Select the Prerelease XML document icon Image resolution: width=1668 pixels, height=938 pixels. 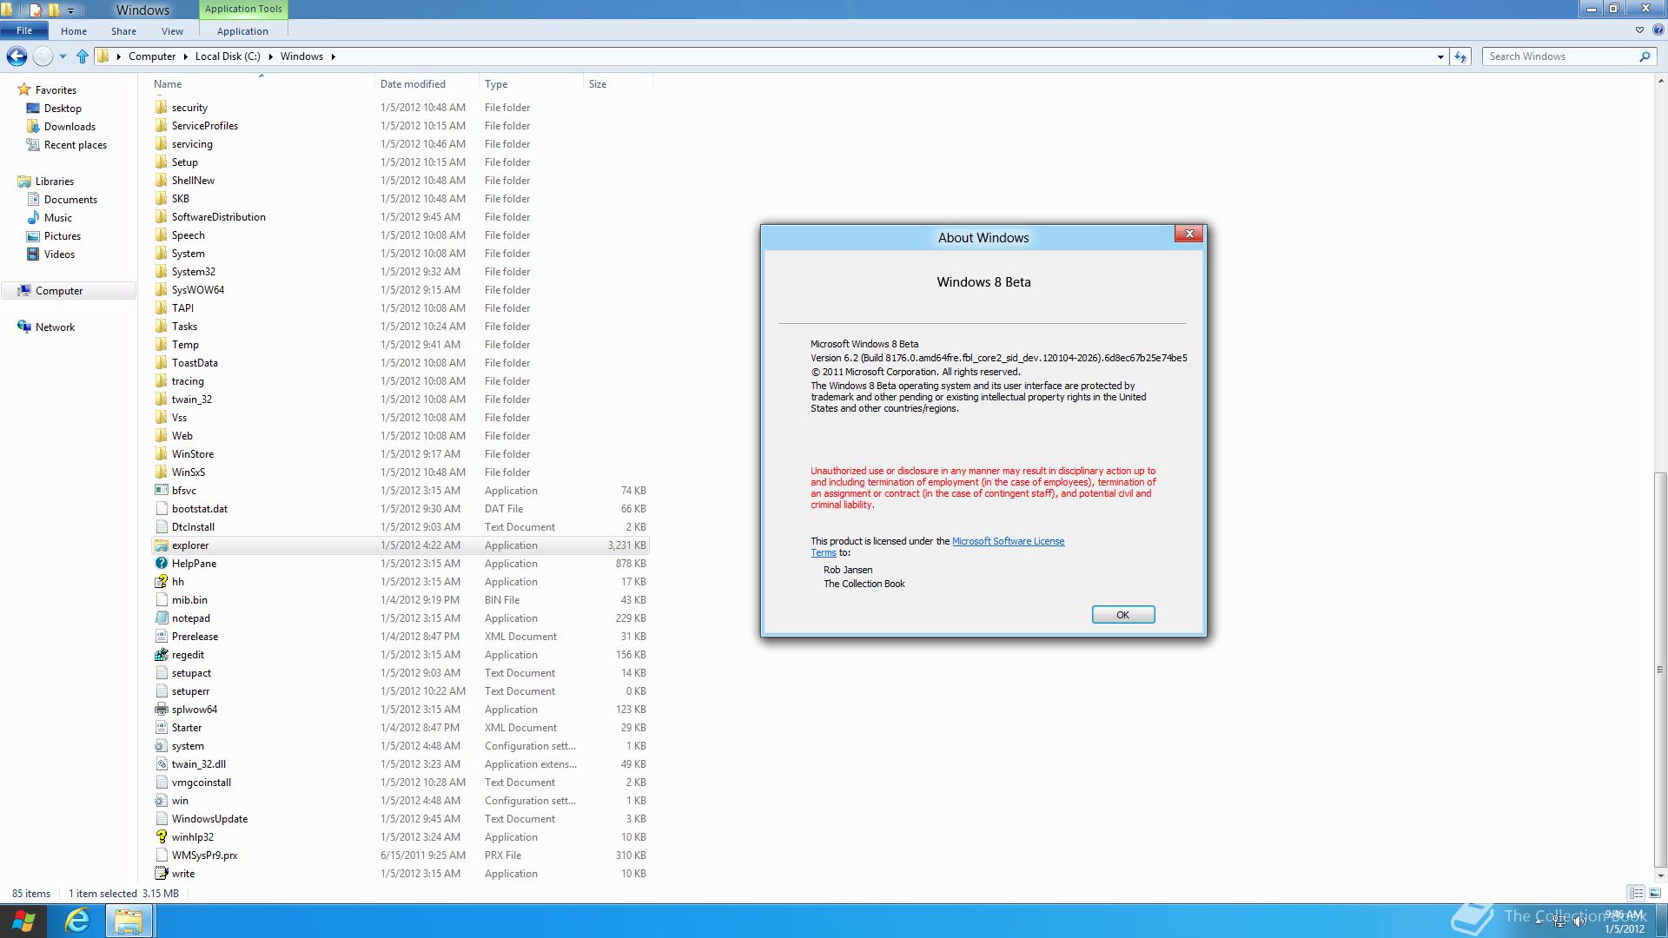click(162, 637)
